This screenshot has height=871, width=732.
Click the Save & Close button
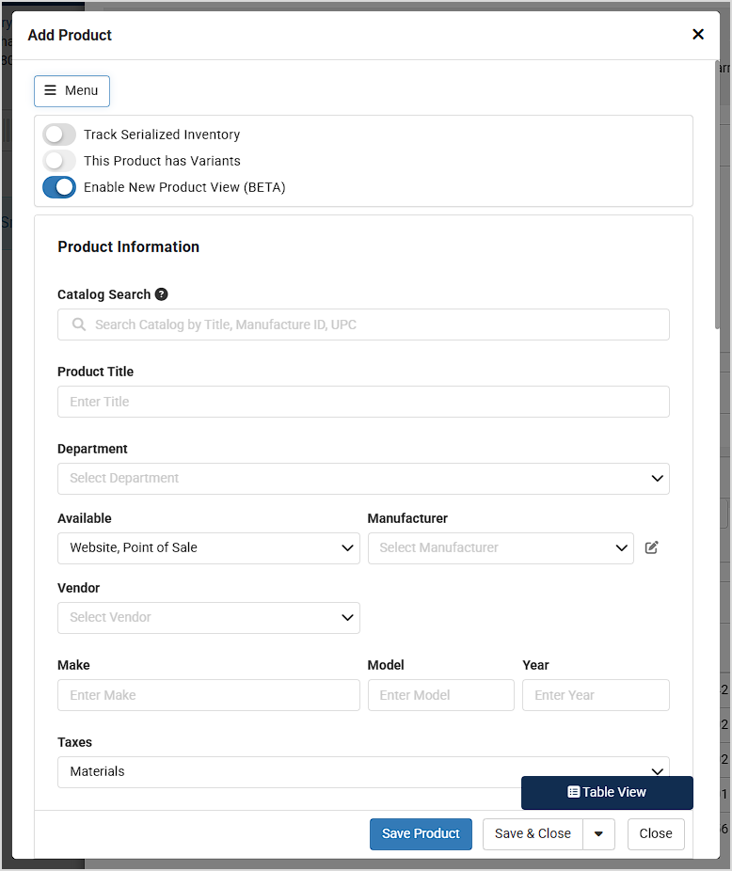tap(533, 833)
